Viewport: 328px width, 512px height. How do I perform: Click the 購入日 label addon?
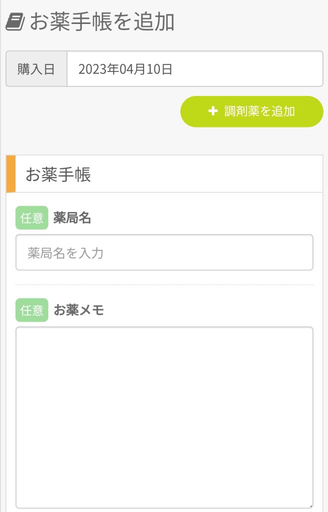click(36, 69)
